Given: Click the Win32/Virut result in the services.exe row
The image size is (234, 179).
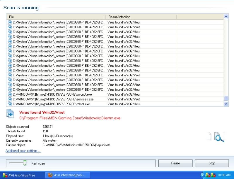Looking at the screenshot, I should coord(124,99).
